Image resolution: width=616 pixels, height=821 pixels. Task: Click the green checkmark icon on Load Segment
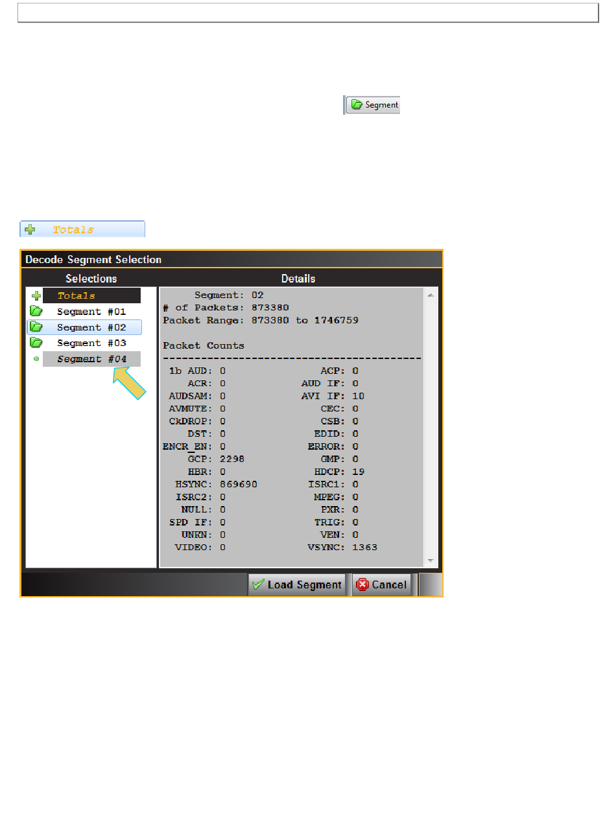pos(258,584)
